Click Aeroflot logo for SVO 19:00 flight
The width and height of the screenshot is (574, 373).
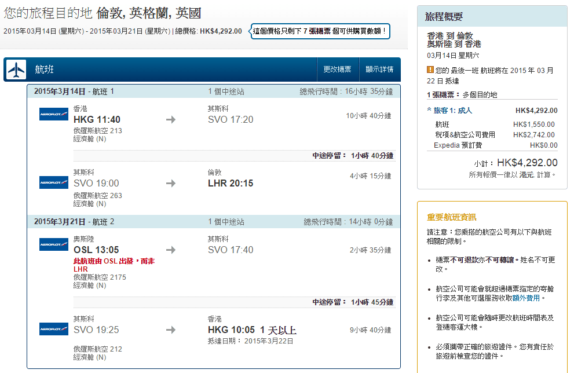(54, 183)
